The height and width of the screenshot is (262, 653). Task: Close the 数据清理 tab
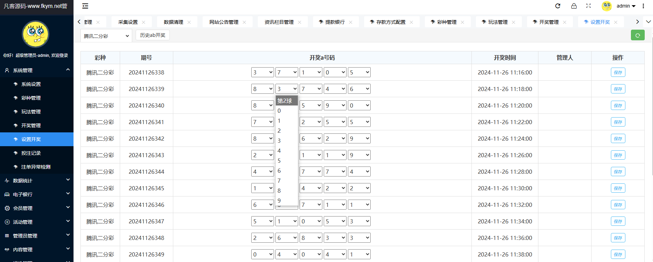point(189,22)
